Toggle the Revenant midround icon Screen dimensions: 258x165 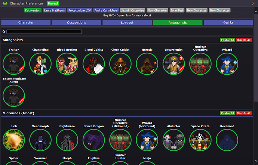click(227, 140)
